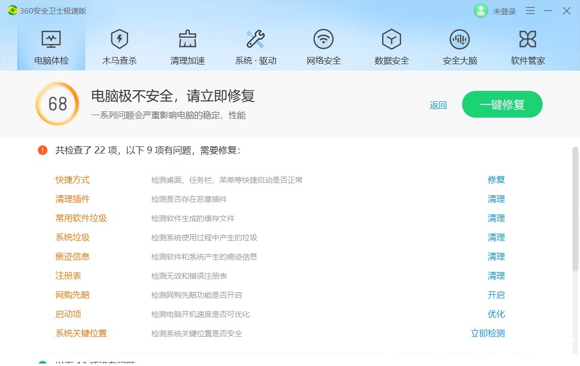Click the 软件管家 tab label
Viewport: 580px width, 366px height.
(528, 61)
